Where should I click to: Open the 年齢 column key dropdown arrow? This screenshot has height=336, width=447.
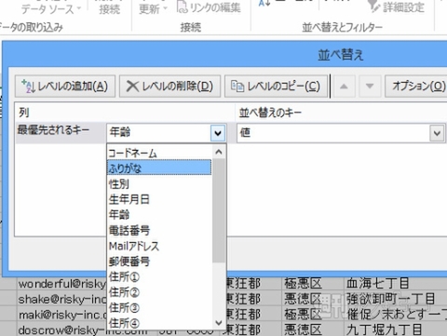click(x=218, y=133)
